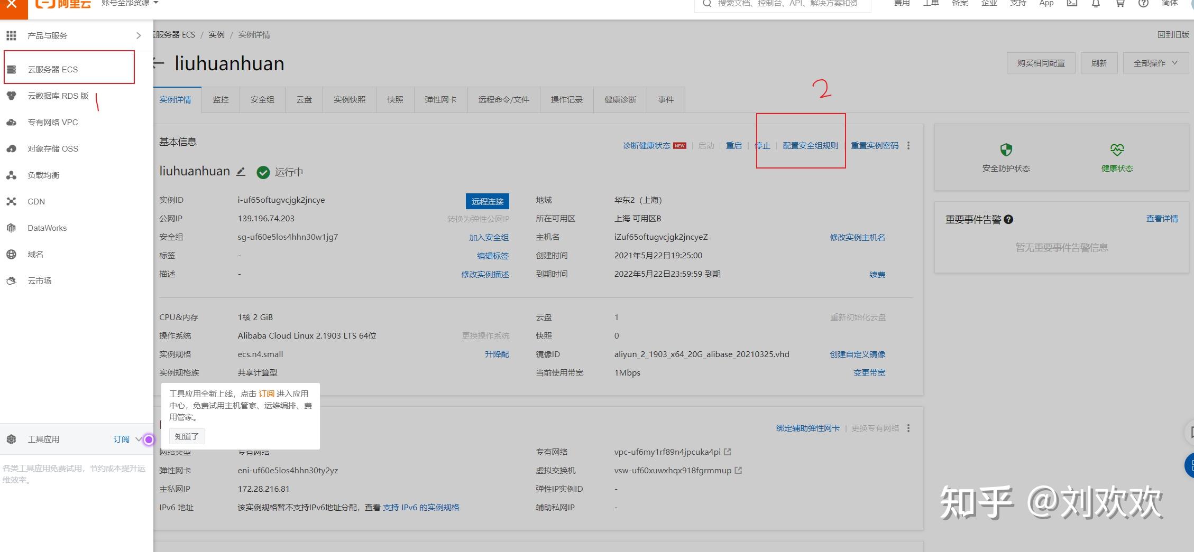Click the 工具应用 cube icon
This screenshot has height=552, width=1194.
pyautogui.click(x=11, y=439)
